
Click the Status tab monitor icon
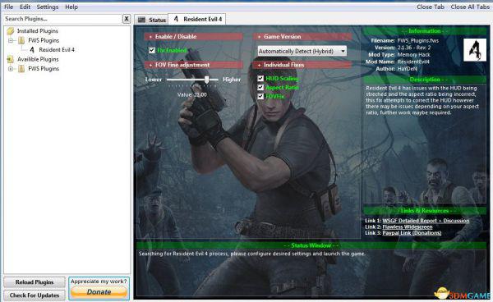pyautogui.click(x=142, y=20)
